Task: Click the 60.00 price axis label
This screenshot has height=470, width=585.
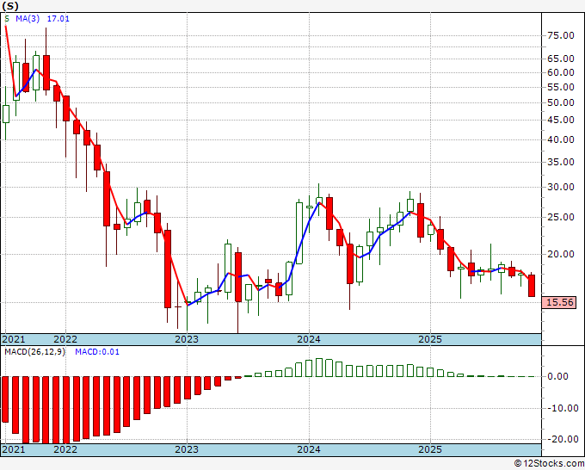Action: tap(560, 72)
